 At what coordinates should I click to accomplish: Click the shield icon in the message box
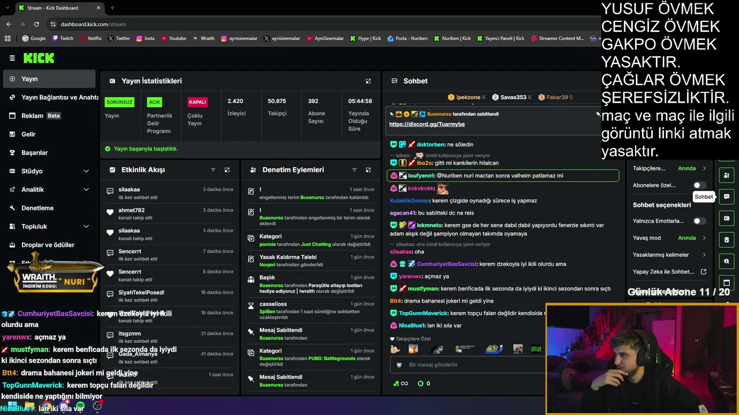398,365
